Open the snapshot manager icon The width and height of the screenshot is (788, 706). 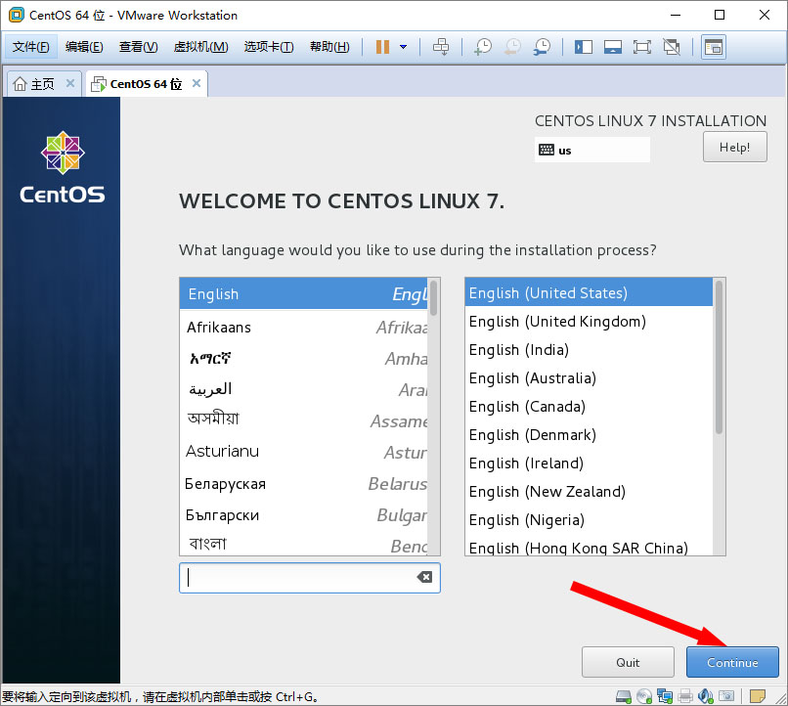coord(542,47)
